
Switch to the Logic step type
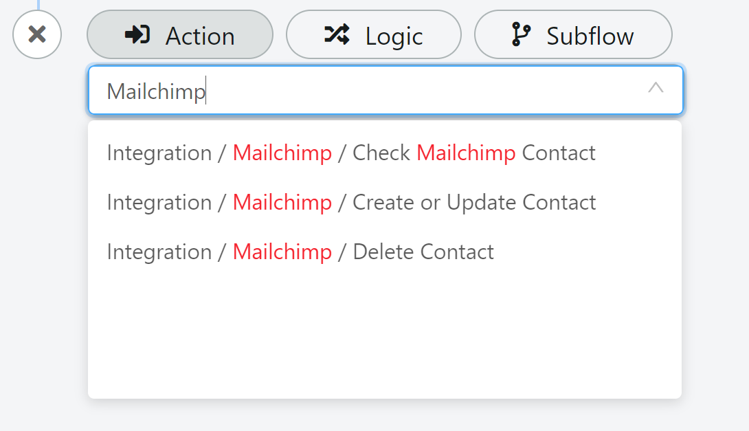pos(374,34)
